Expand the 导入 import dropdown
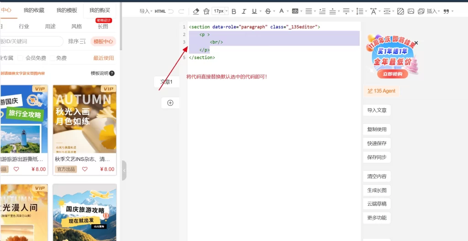This screenshot has width=468, height=241. coord(146,11)
